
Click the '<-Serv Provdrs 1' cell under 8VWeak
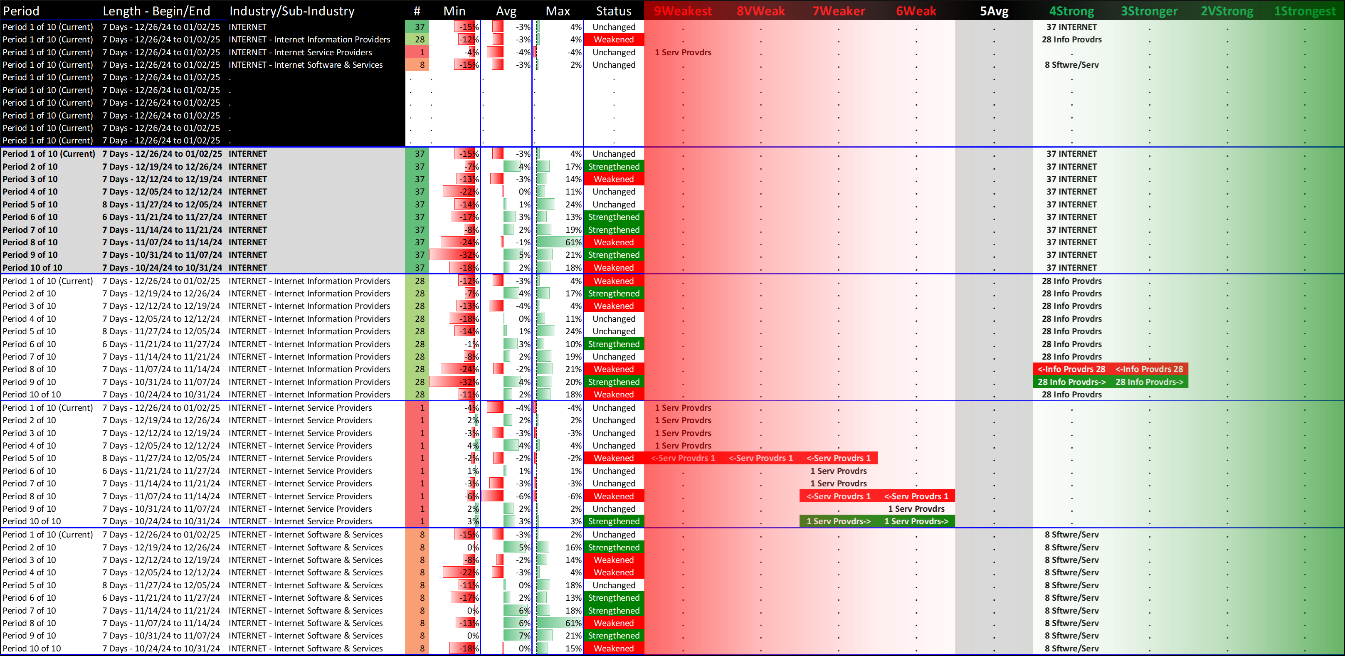point(760,458)
